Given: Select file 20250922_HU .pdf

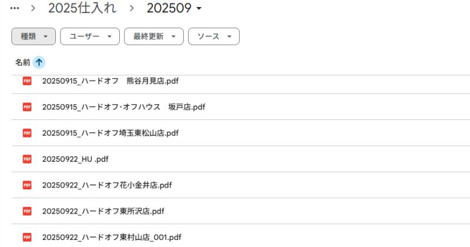Looking at the screenshot, I should point(75,159).
